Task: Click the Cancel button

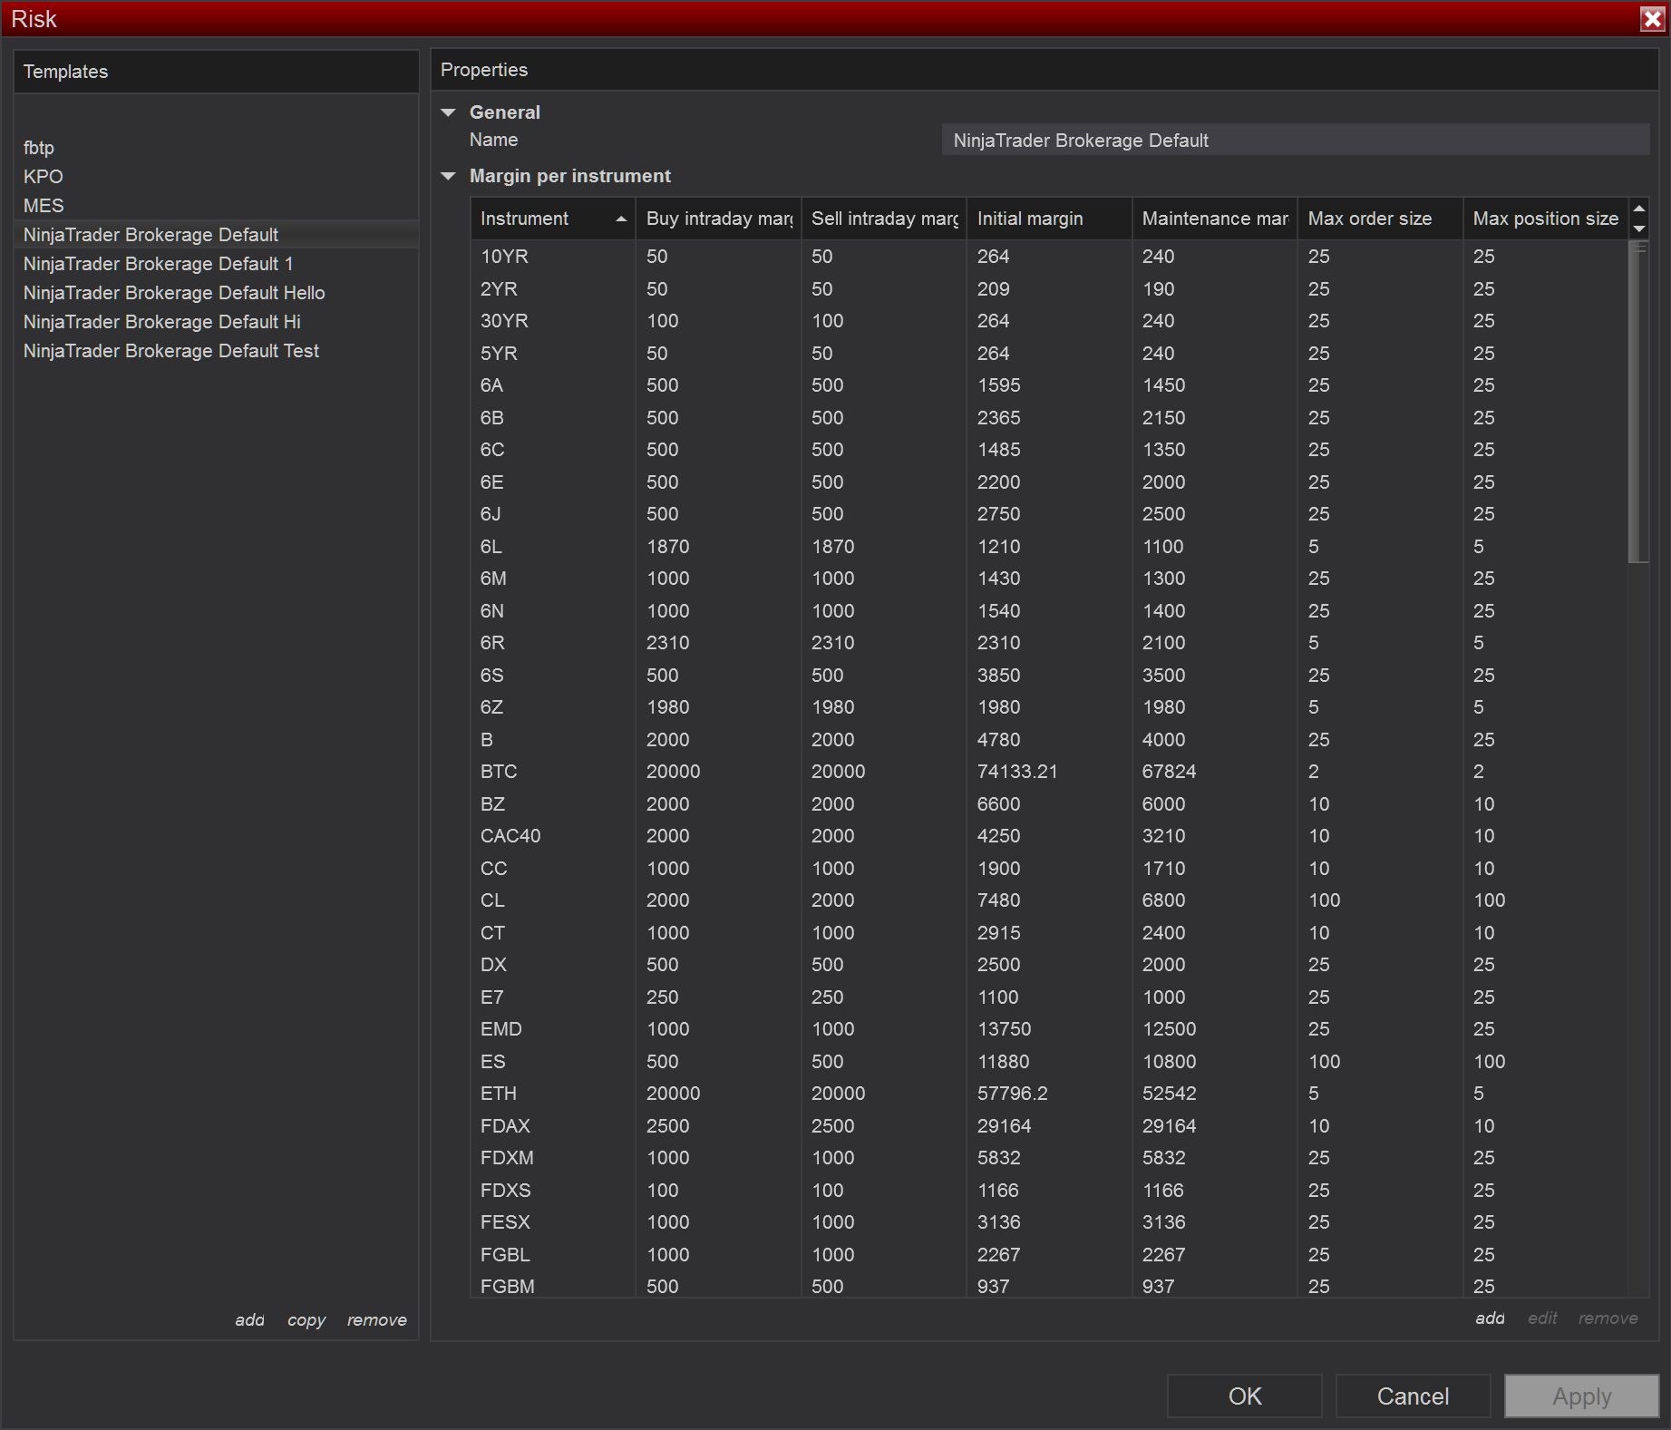Action: click(1413, 1396)
